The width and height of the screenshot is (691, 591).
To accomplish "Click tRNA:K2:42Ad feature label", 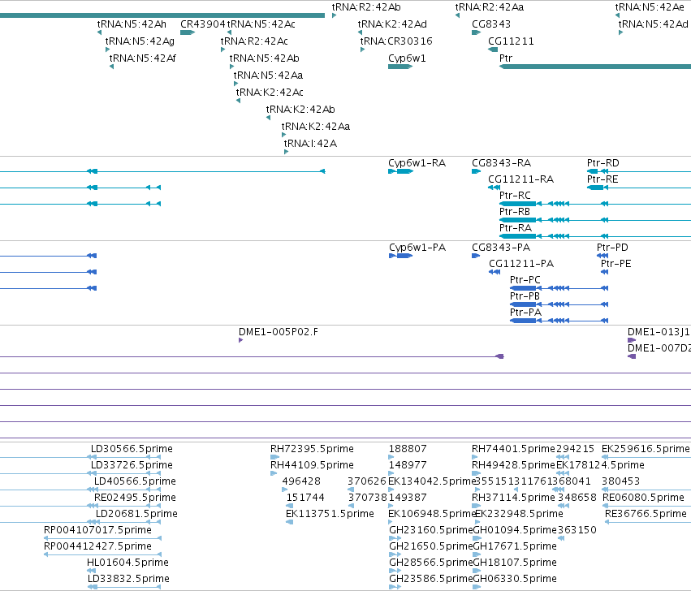I will 392,24.
